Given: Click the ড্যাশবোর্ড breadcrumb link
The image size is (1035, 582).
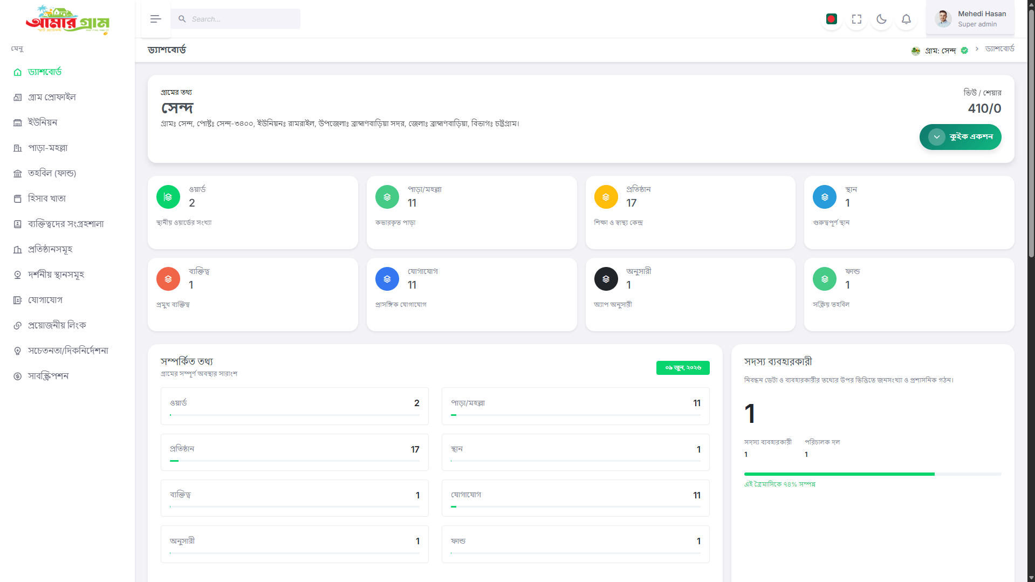Looking at the screenshot, I should point(999,49).
